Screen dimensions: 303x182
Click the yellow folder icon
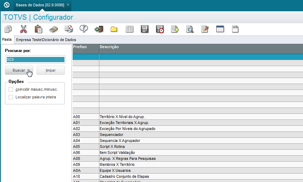(114, 29)
